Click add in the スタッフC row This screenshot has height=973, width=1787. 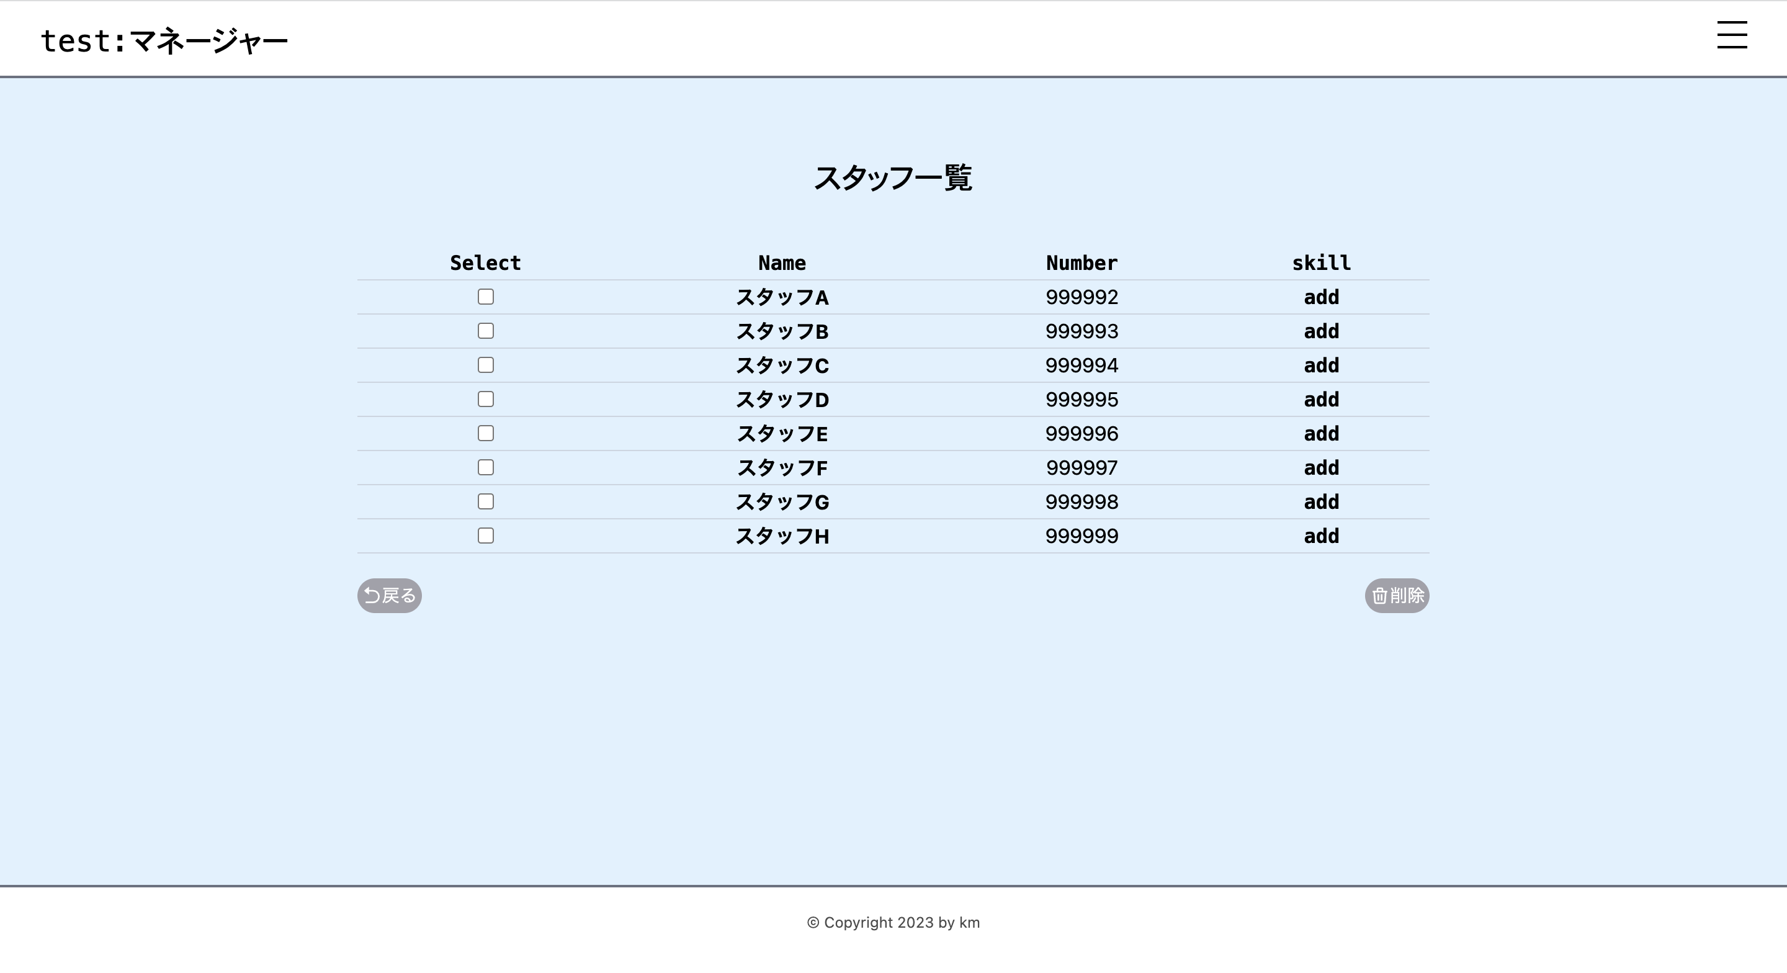tap(1321, 365)
